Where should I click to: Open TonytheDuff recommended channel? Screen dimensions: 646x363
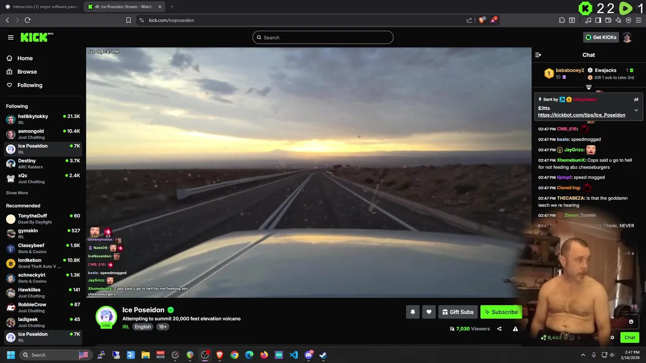tap(43, 219)
